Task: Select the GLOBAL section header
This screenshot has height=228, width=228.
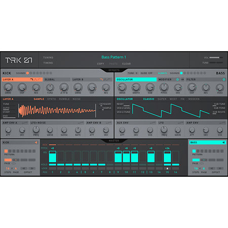Action: [x=57, y=80]
